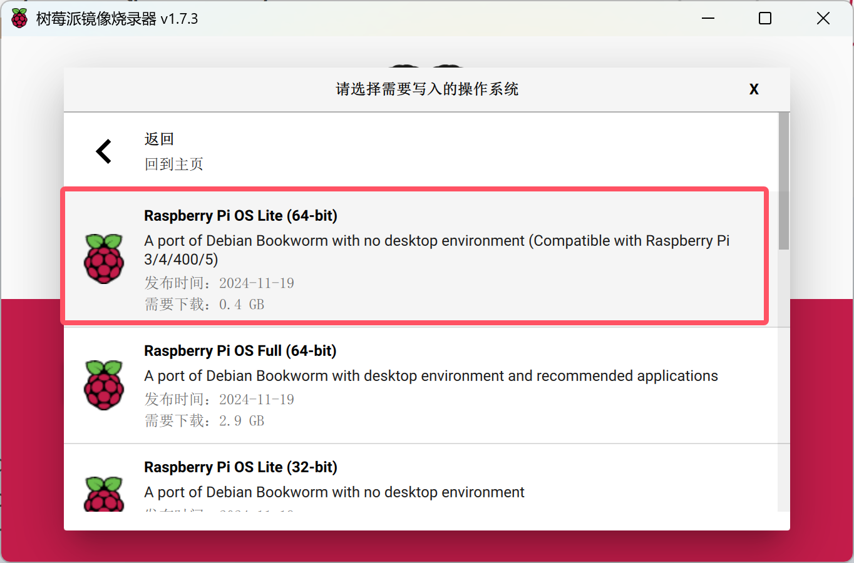Click the raspberry icon for OS Lite (32-bit)
Viewport: 854px width, 563px height.
click(x=104, y=494)
